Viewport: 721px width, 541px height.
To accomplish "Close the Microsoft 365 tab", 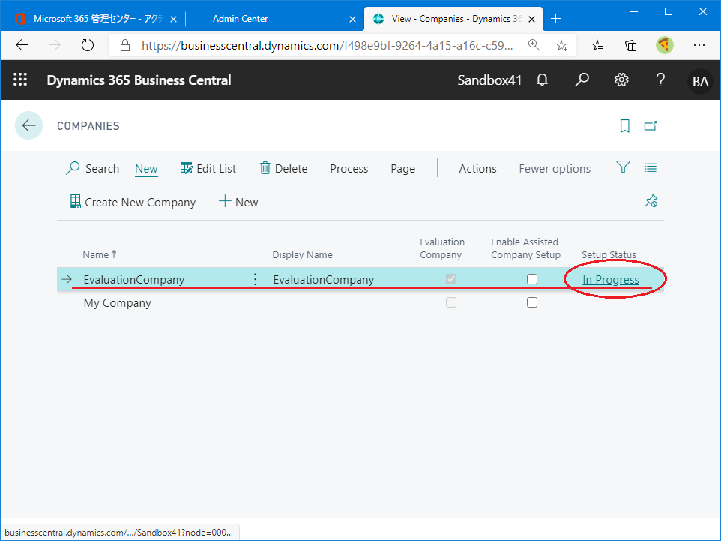I will 173,19.
